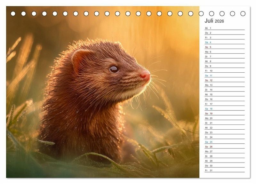Screen dimensions: 256x184
Task: Select the leftmost spiral binding hole
Action: (13, 13)
